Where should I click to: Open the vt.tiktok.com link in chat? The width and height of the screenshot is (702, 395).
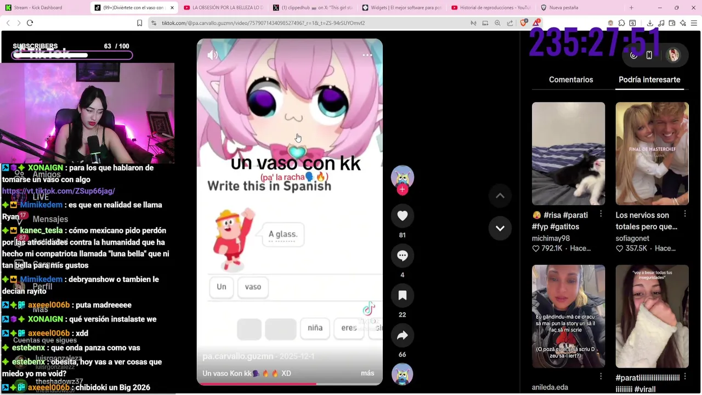[x=58, y=191]
